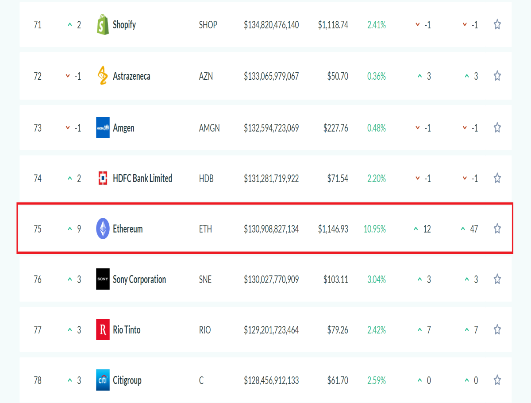Open the Ethereum coin icon
The image size is (531, 403).
pyautogui.click(x=103, y=229)
